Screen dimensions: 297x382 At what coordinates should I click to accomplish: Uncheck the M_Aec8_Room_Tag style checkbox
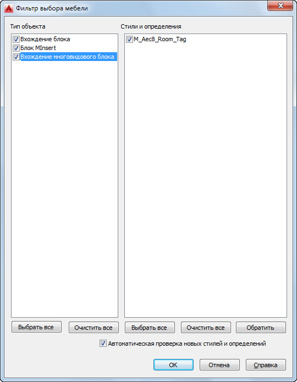129,39
